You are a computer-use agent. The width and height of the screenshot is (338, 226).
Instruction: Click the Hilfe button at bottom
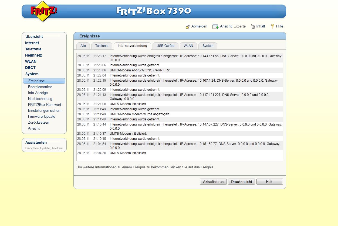point(270,182)
